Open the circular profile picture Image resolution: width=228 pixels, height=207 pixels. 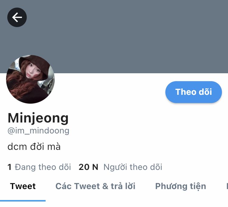(30, 79)
